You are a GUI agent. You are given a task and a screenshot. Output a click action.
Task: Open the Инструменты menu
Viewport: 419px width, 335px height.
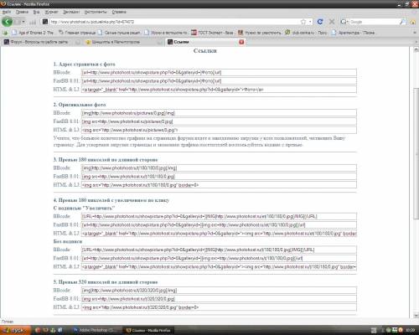96,12
